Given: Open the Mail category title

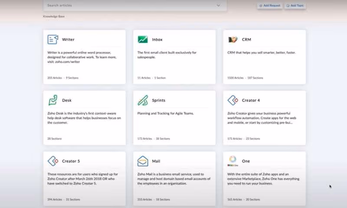Looking at the screenshot, I should pyautogui.click(x=156, y=161).
